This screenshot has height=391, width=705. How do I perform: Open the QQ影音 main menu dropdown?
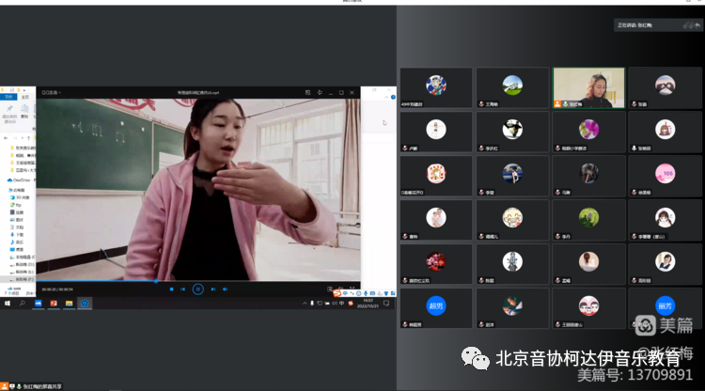pos(52,93)
